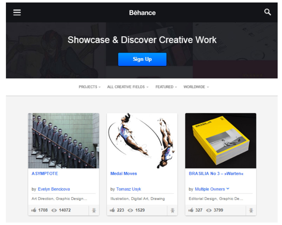Click the featured ribbon icon on Medal Moves
The image size is (282, 225).
[x=173, y=210]
